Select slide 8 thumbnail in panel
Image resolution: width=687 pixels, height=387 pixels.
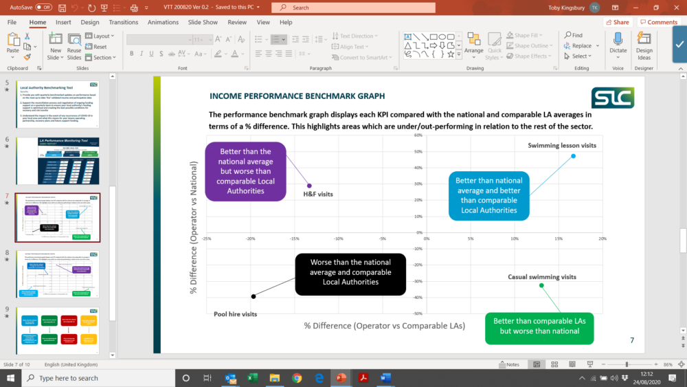(57, 274)
